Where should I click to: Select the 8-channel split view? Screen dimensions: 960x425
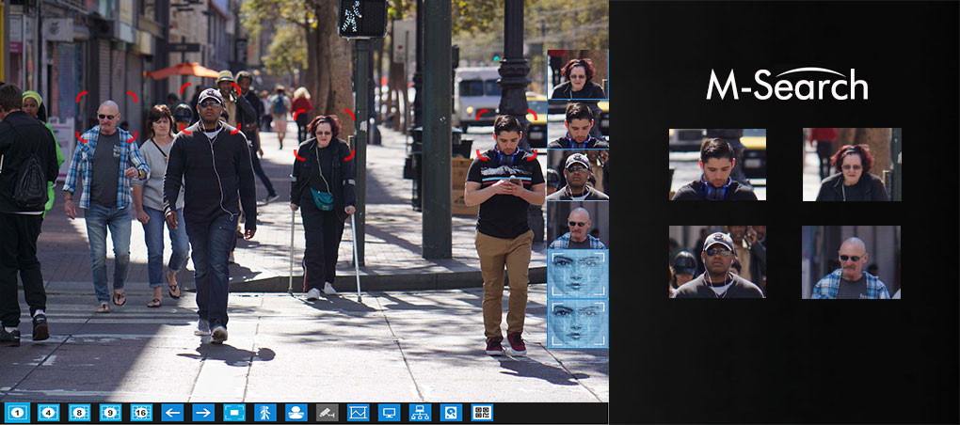[x=80, y=412]
